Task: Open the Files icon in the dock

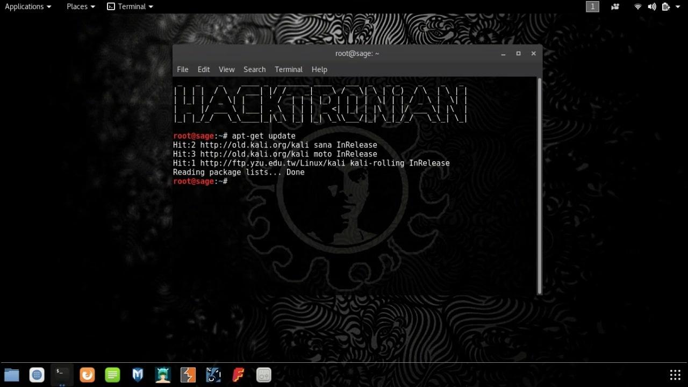Action: point(12,375)
